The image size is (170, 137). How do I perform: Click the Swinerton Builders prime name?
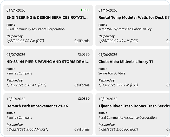[112, 73]
